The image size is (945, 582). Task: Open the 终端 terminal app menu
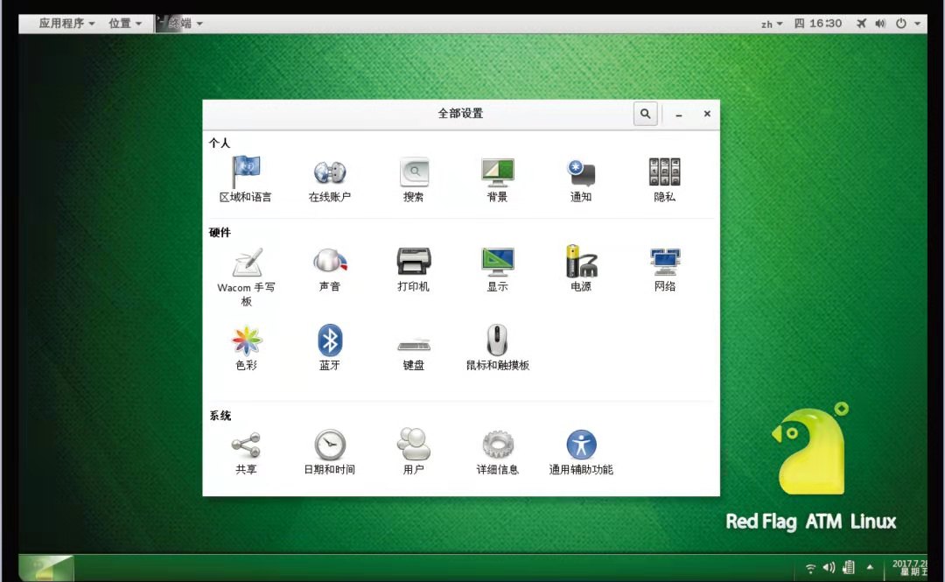180,24
